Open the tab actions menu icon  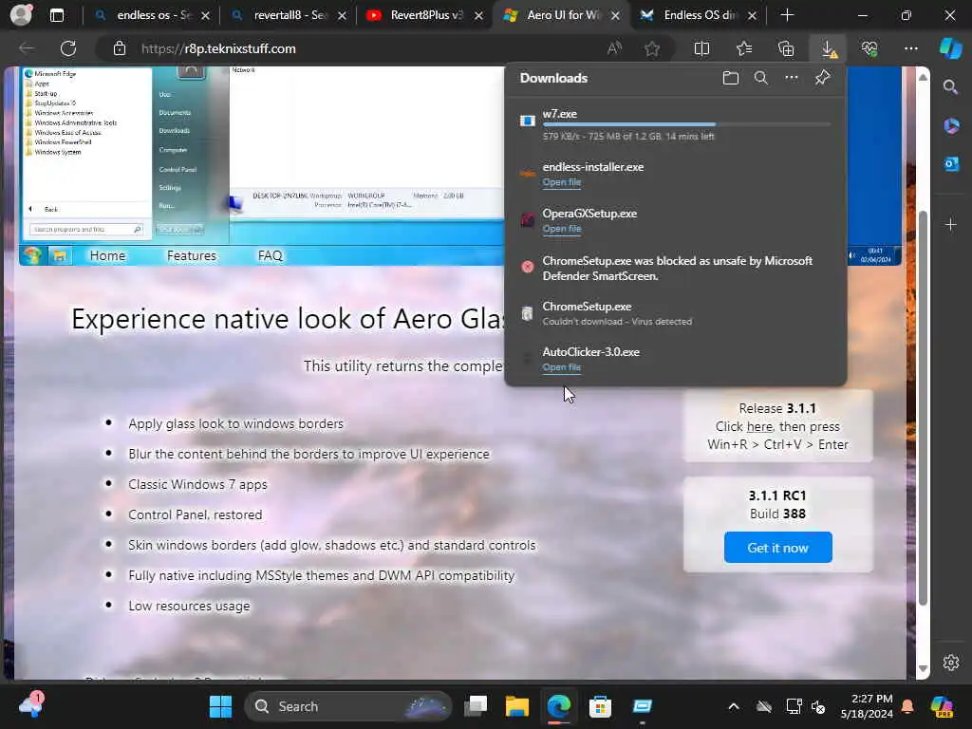tap(57, 15)
